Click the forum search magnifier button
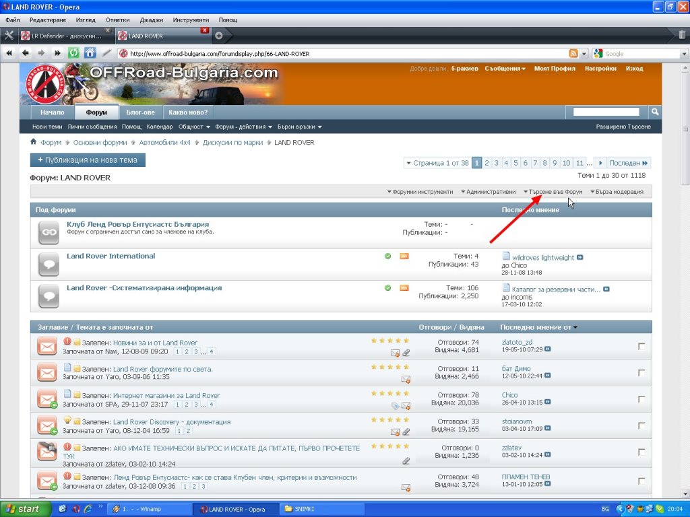The height and width of the screenshot is (517, 690). pos(655,112)
